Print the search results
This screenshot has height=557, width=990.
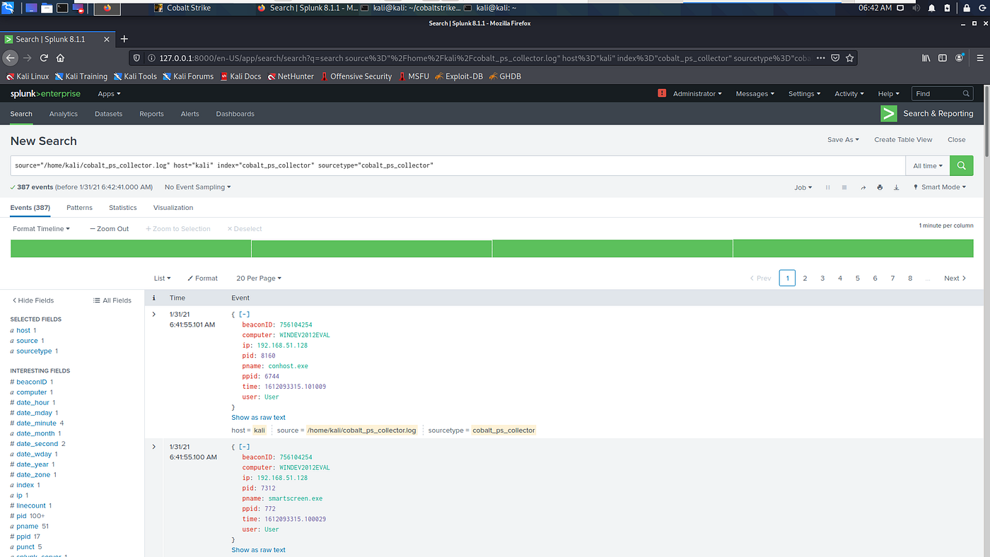[880, 187]
